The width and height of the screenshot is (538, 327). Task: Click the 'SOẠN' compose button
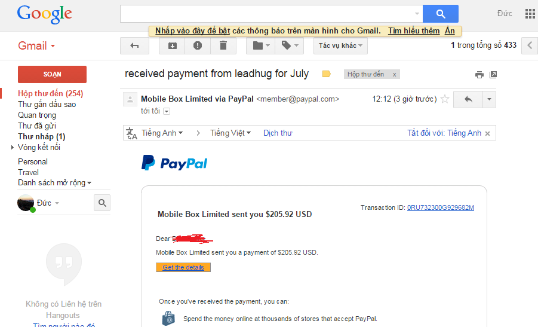tap(52, 74)
